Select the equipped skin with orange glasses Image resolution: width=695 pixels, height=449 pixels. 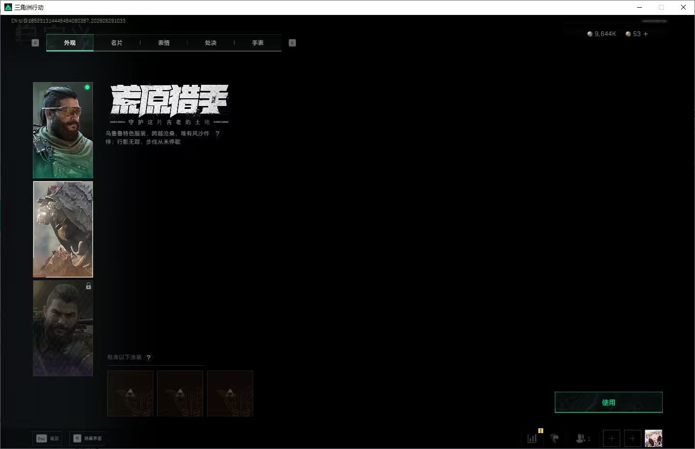click(x=63, y=130)
